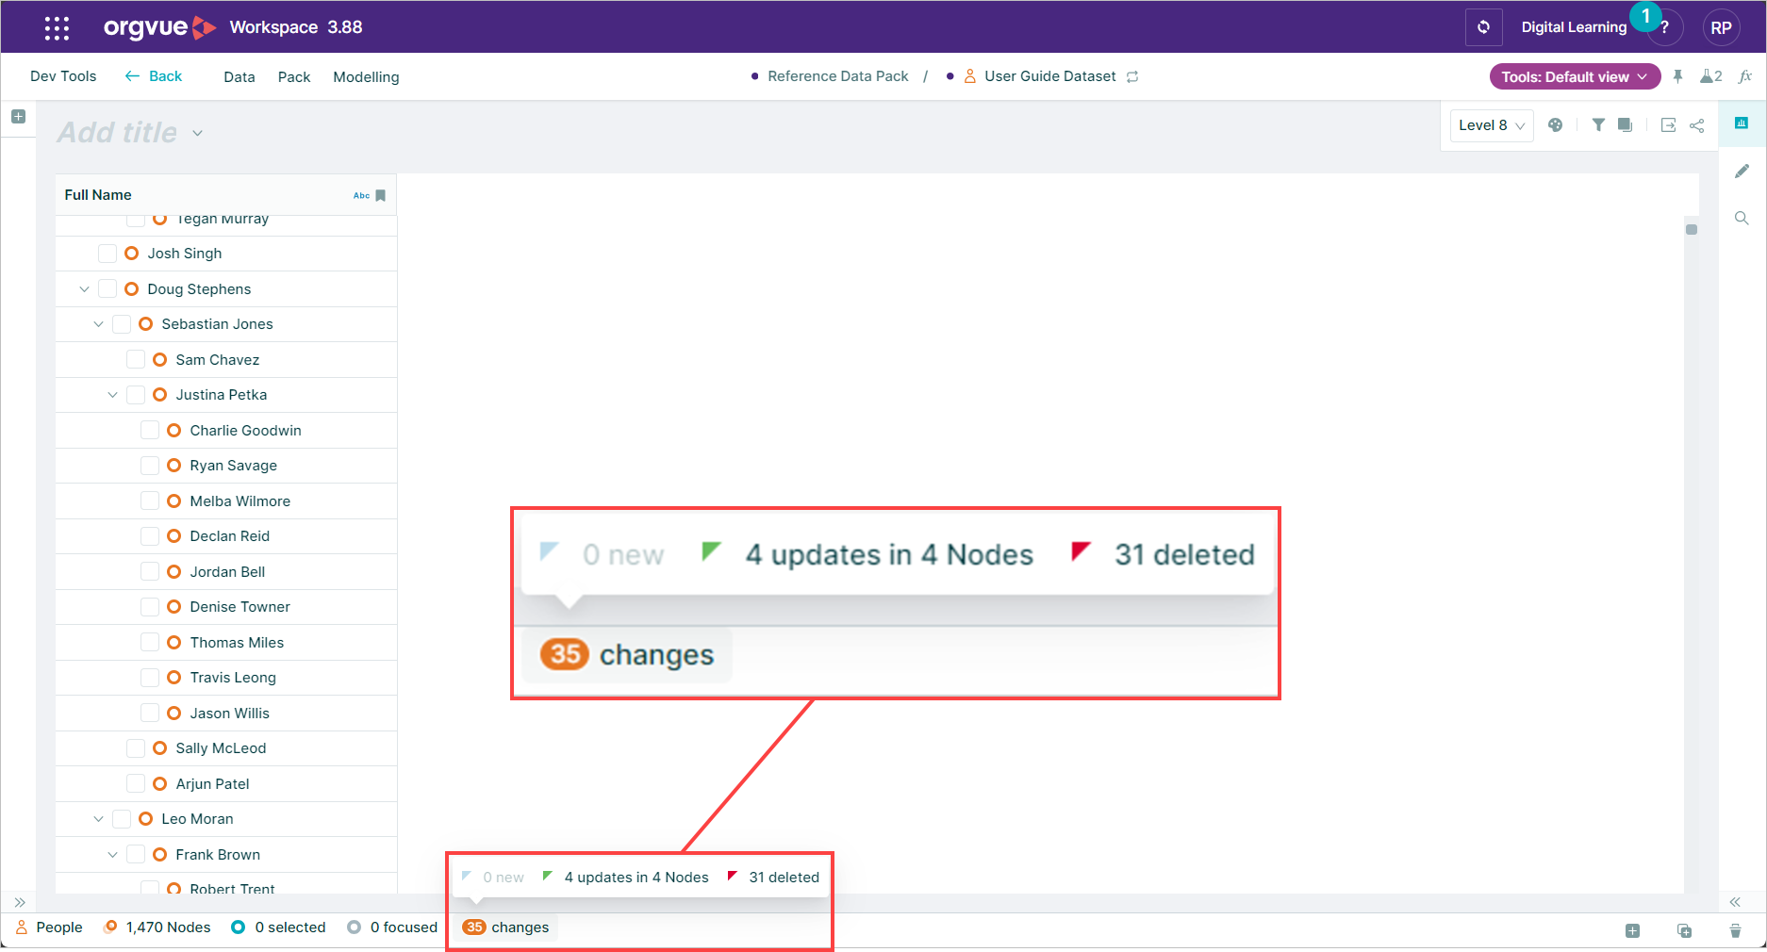Image resolution: width=1767 pixels, height=952 pixels.
Task: Open the help question mark icon
Action: (x=1665, y=28)
